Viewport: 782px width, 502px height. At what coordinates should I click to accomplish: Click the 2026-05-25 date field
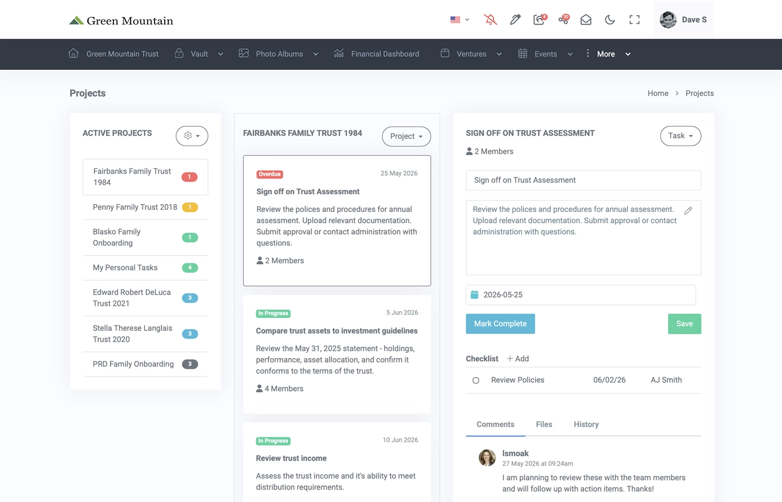[581, 295]
